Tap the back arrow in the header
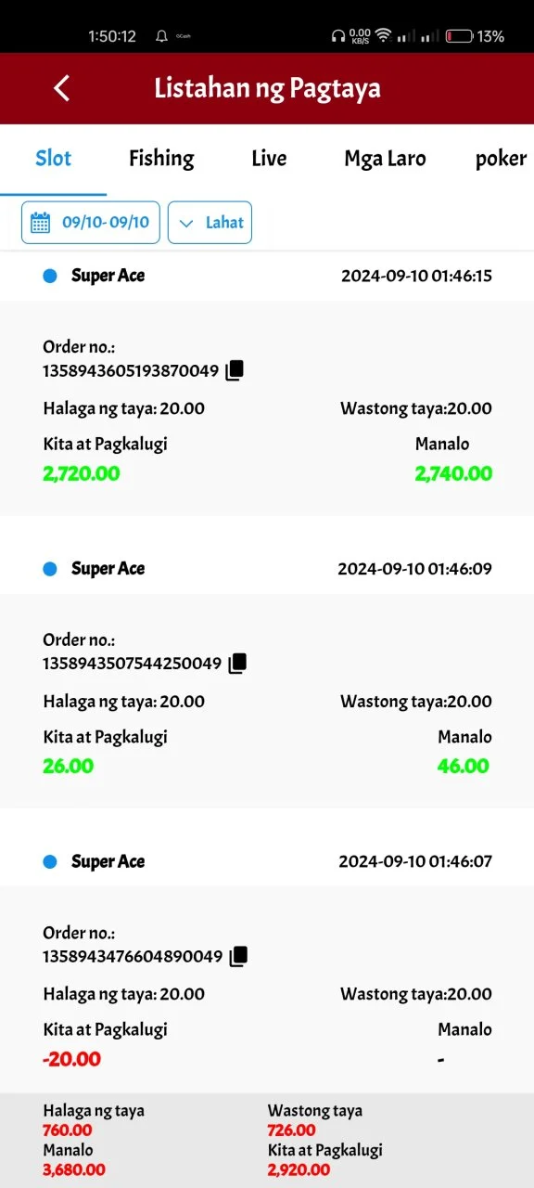Image resolution: width=534 pixels, height=1188 pixels. tap(61, 88)
